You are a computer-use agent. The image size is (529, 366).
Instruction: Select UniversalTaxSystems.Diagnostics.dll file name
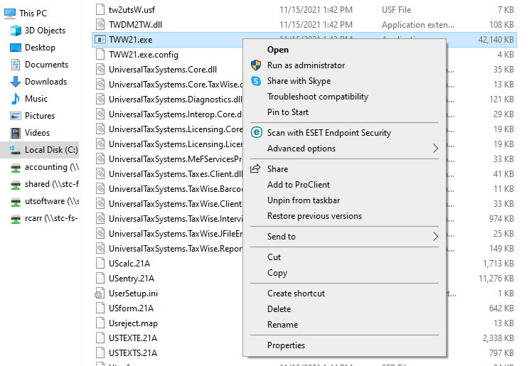[x=176, y=99]
